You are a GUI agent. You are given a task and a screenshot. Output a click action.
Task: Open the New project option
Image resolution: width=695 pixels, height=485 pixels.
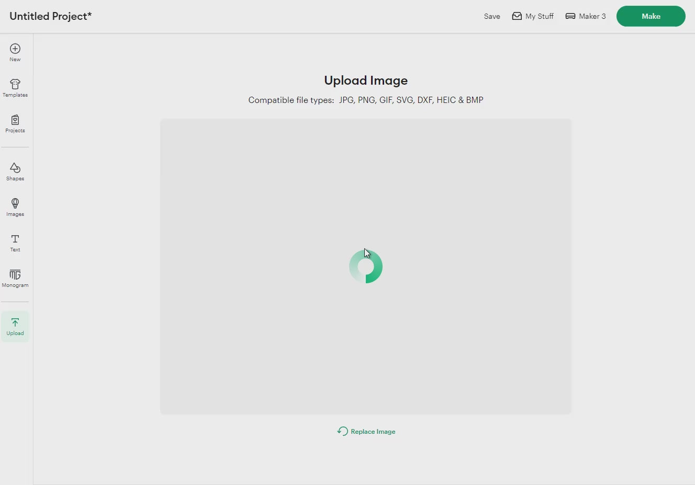[15, 53]
